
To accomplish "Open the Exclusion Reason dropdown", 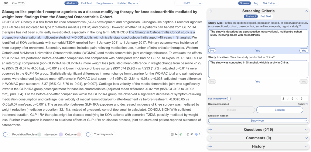I will pyautogui.click(x=258, y=121).
